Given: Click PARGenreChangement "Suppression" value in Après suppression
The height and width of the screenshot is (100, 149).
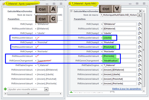Looking at the screenshot, I should pyautogui.click(x=44, y=61).
